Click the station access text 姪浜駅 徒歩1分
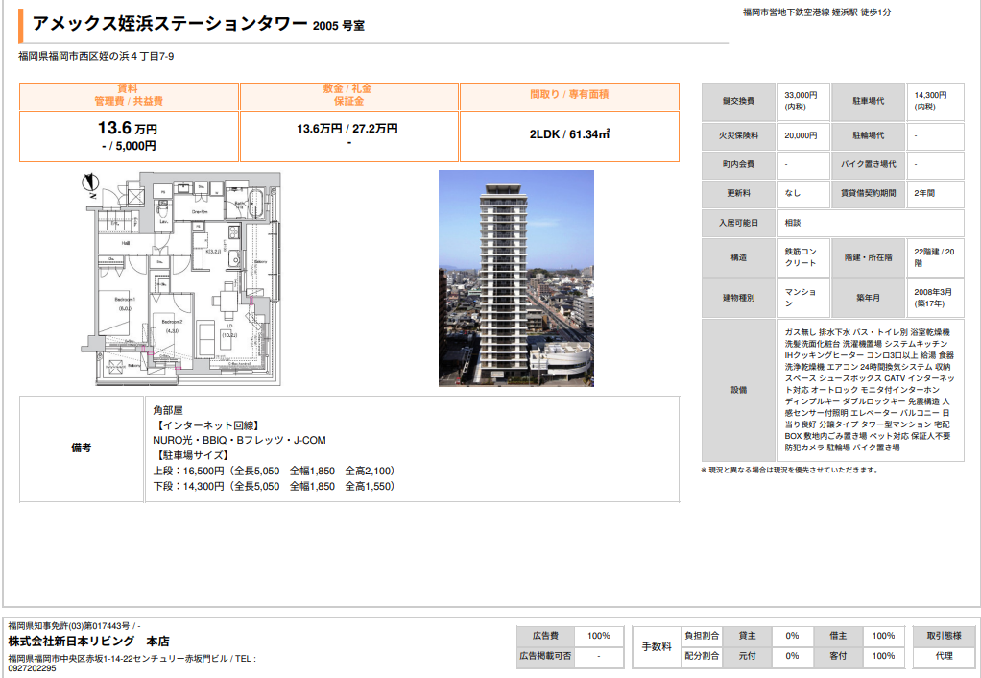This screenshot has width=981, height=678. coord(862,12)
